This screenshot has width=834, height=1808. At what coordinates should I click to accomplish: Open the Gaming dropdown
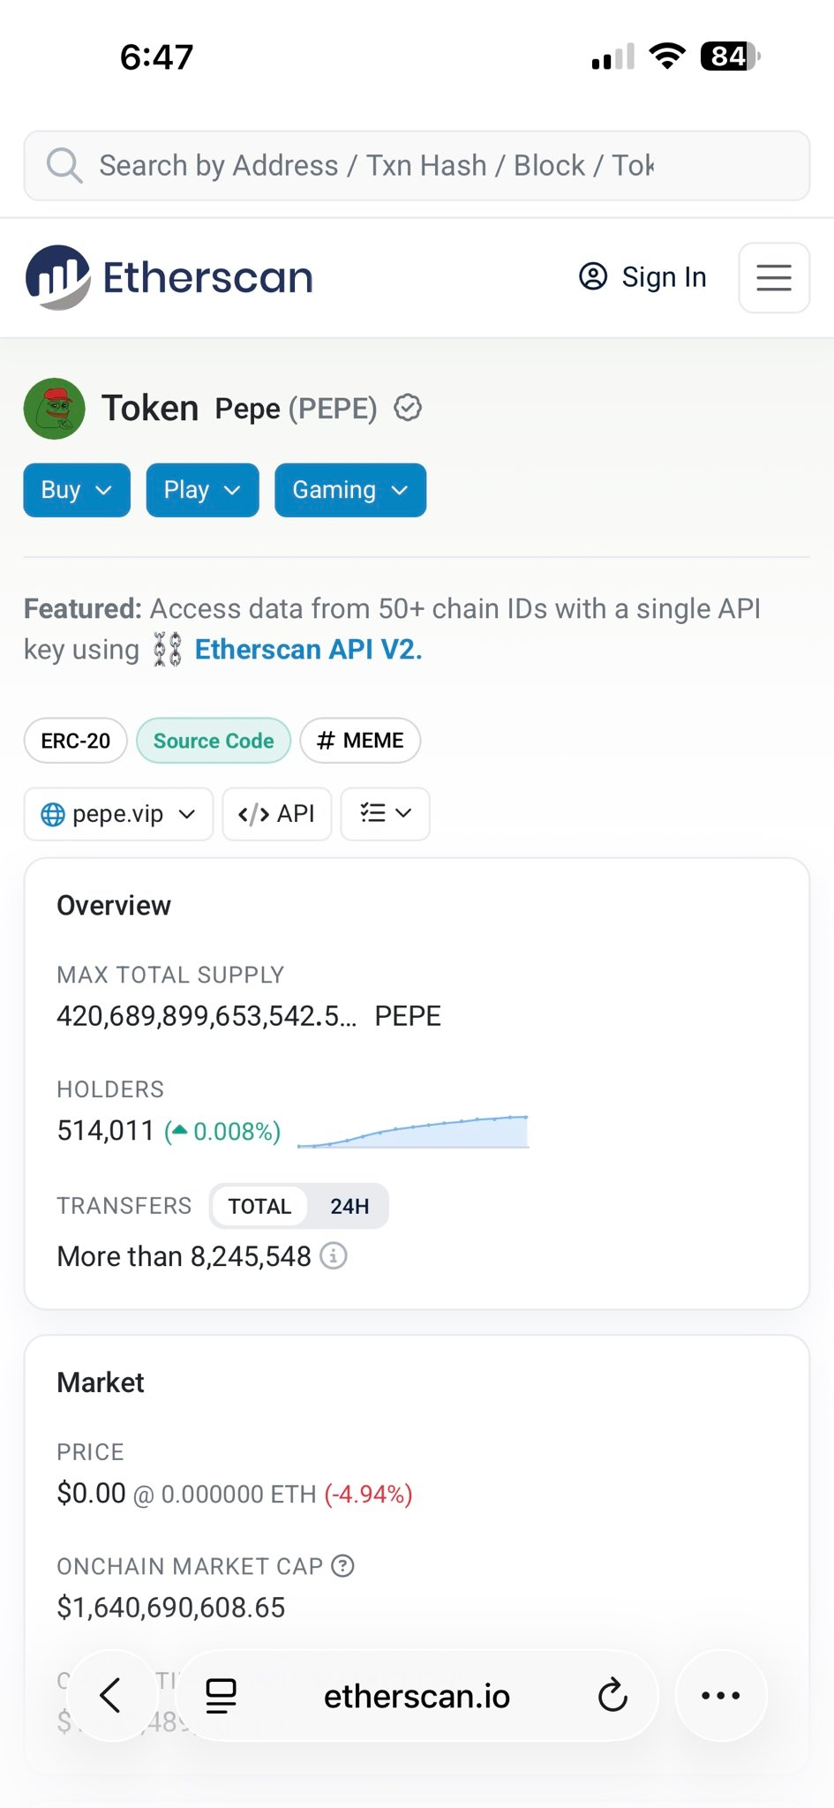(x=350, y=490)
